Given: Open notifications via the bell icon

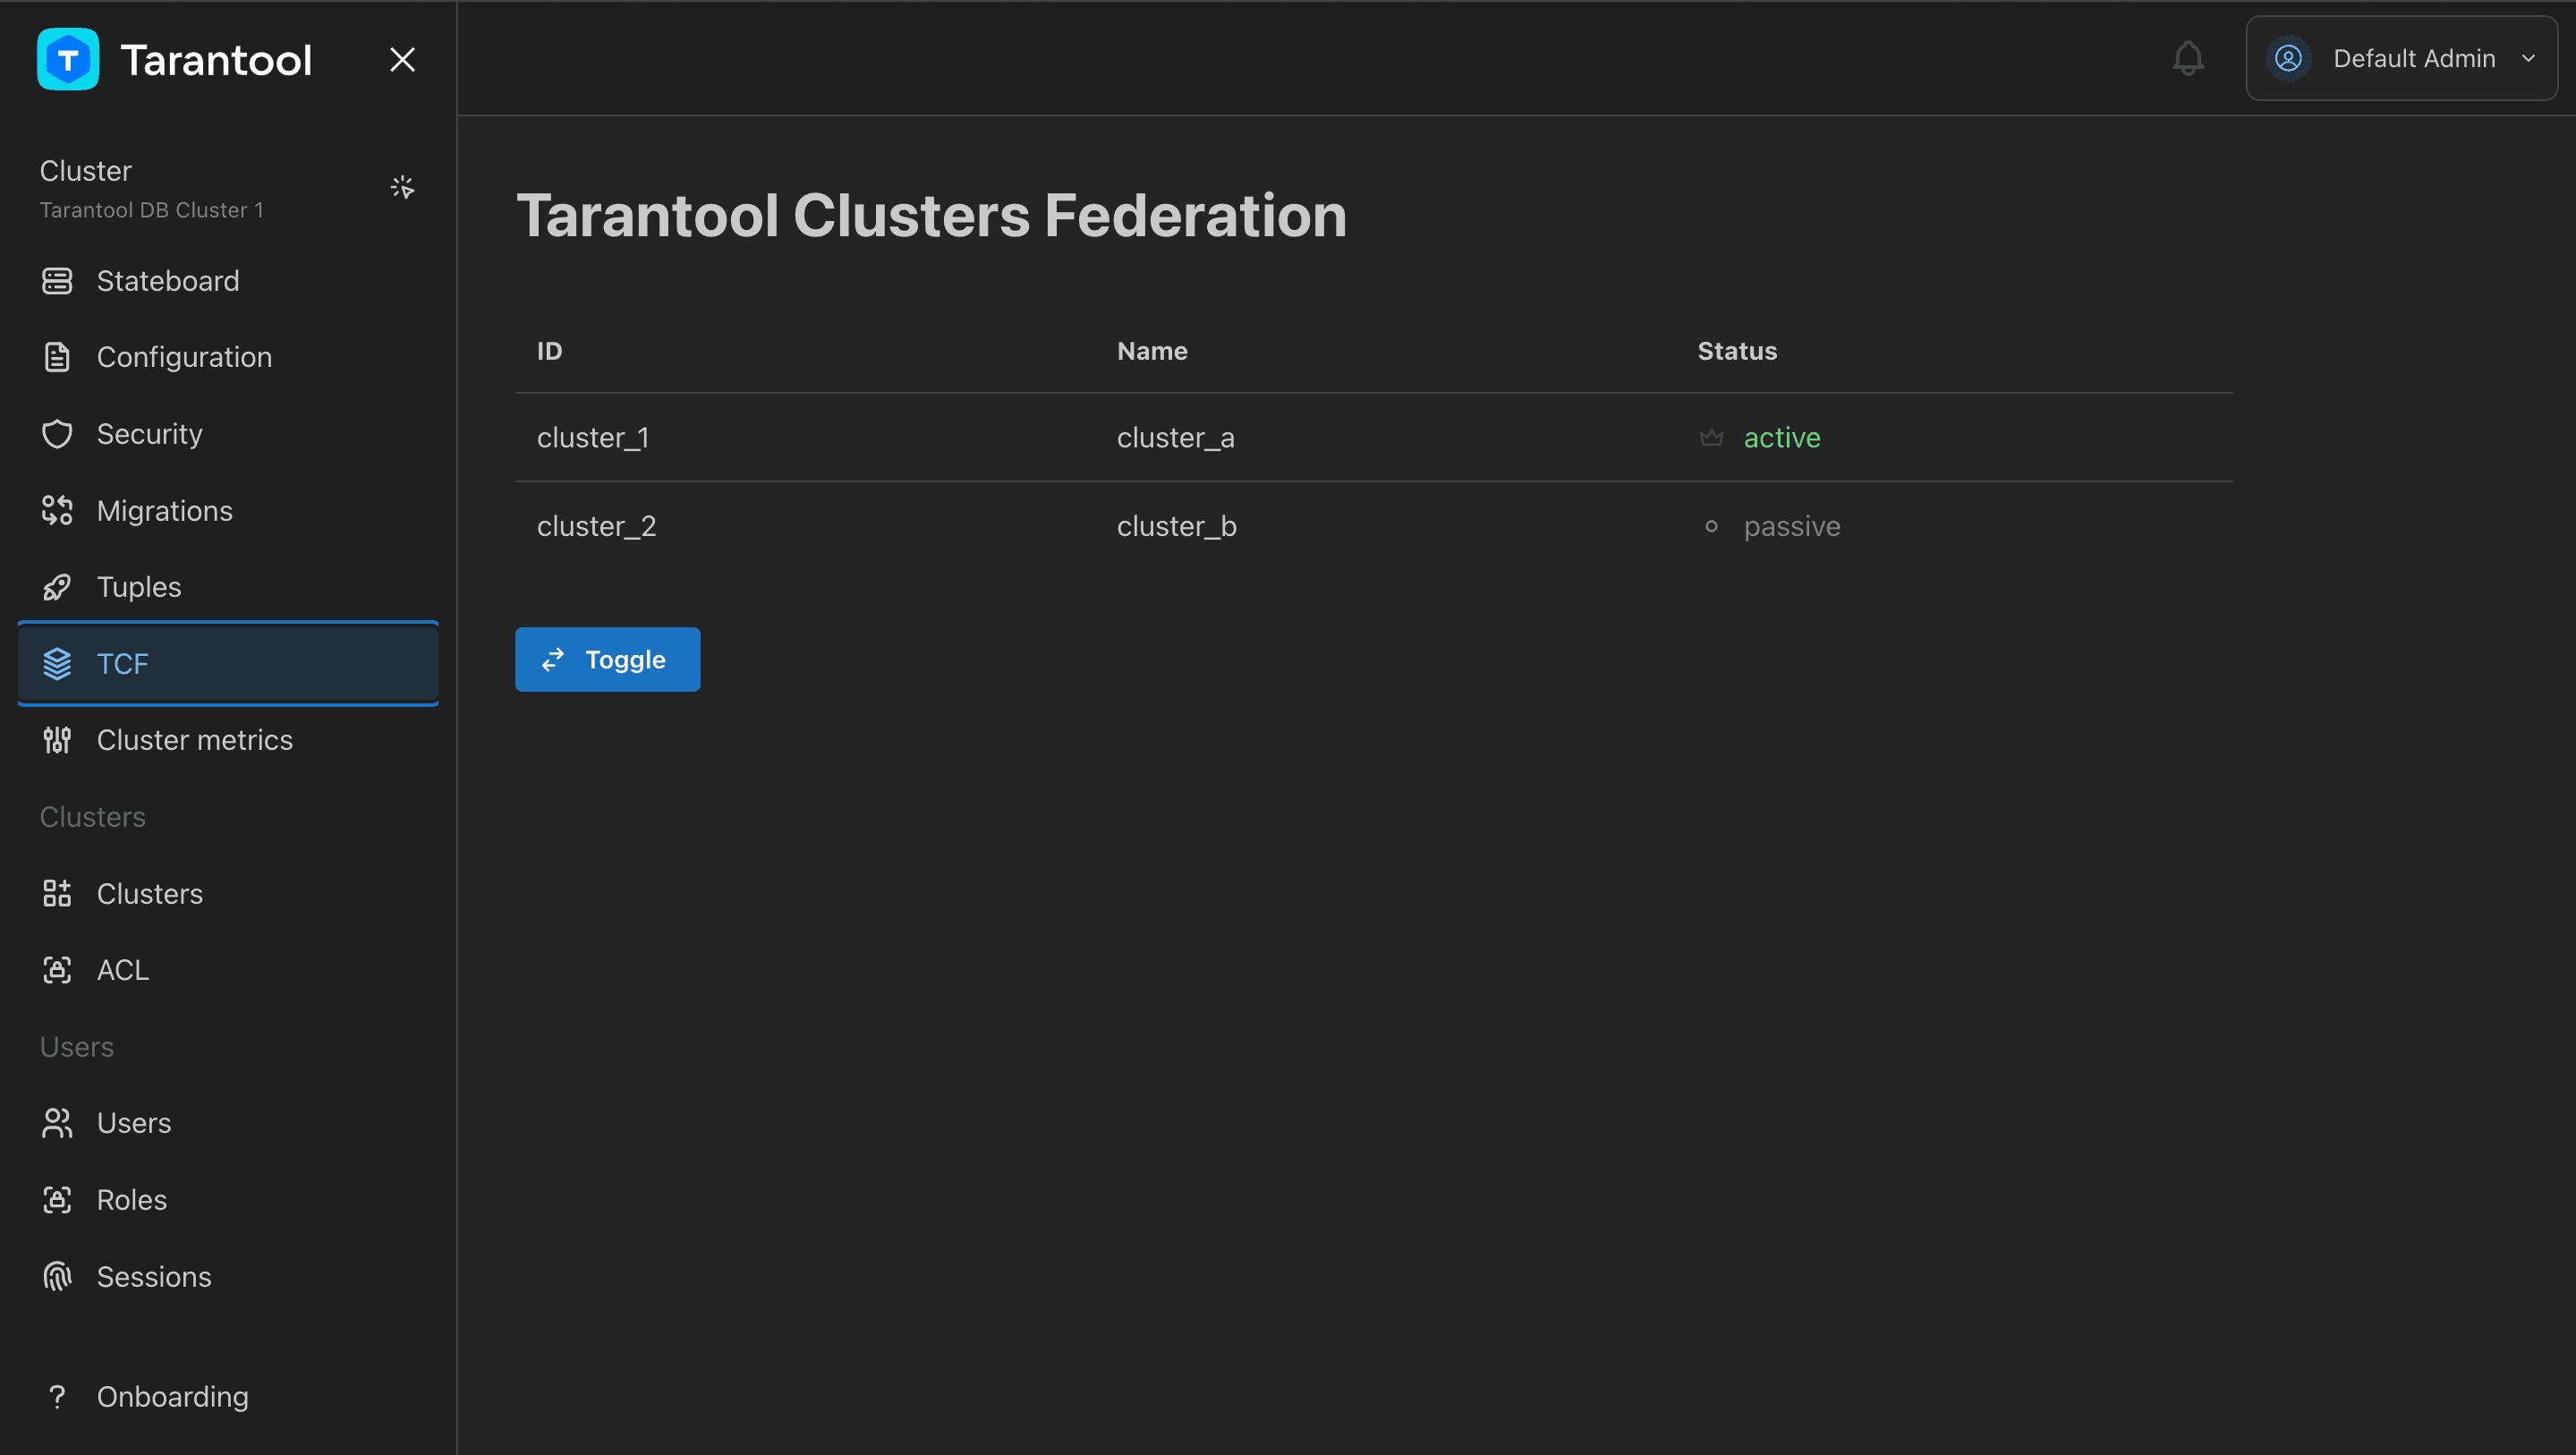Looking at the screenshot, I should 2188,58.
